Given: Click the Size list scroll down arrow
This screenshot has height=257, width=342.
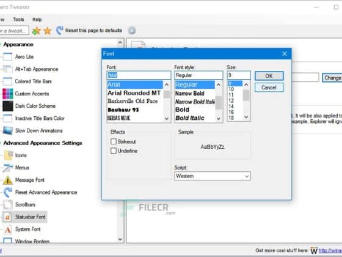Looking at the screenshot, I should 246,117.
